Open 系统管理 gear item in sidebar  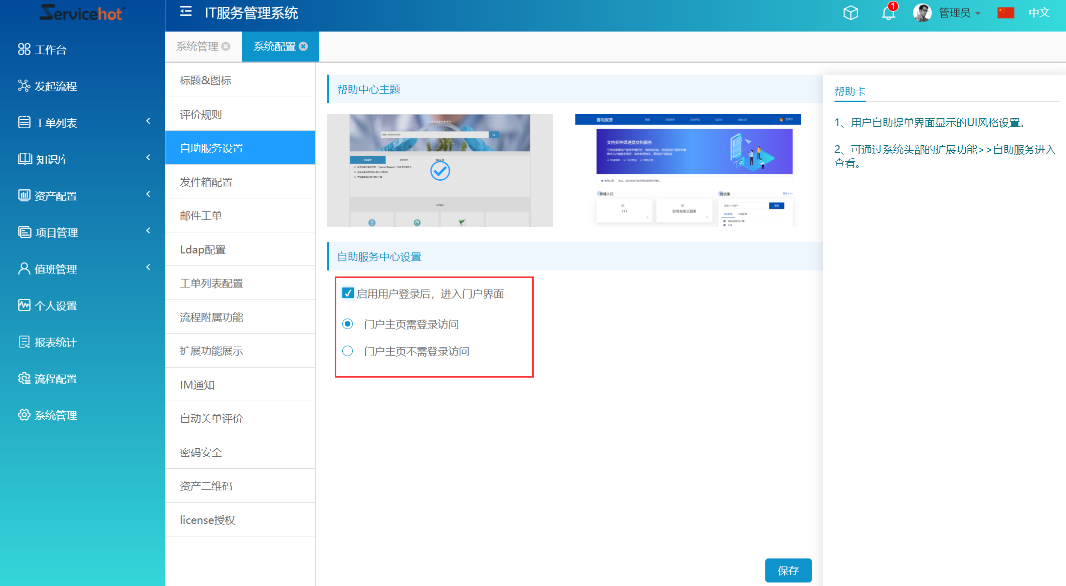(55, 416)
